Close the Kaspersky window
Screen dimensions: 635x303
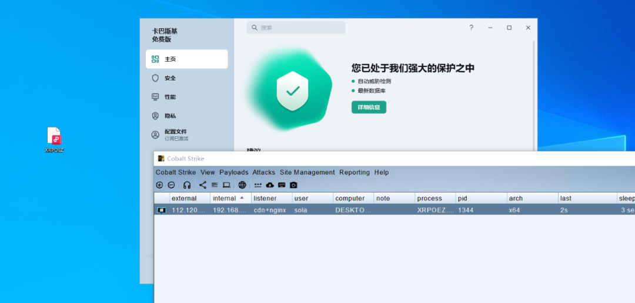pos(528,28)
